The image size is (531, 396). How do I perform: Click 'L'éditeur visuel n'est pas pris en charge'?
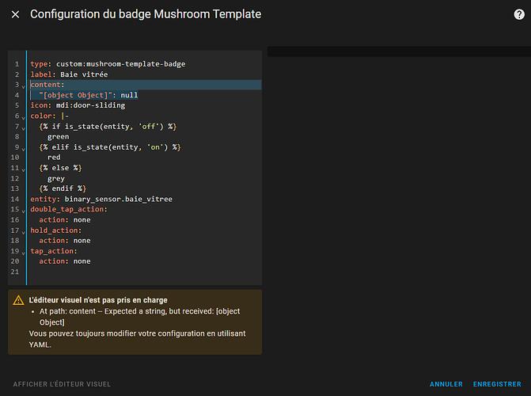98,300
